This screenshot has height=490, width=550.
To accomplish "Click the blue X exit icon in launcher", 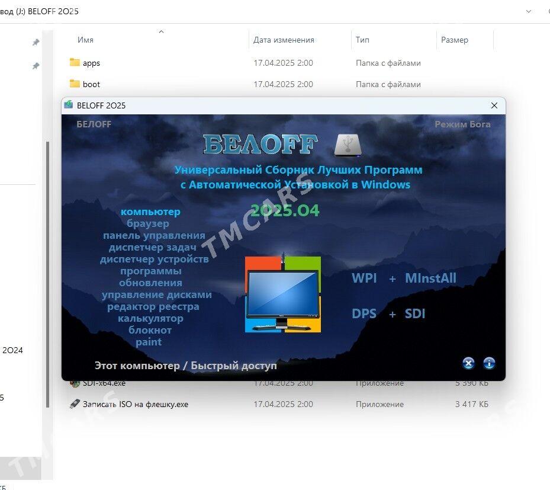I will [468, 363].
